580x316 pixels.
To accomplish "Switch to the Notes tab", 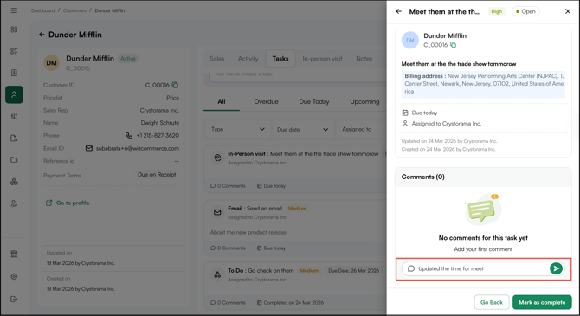I will 364,59.
